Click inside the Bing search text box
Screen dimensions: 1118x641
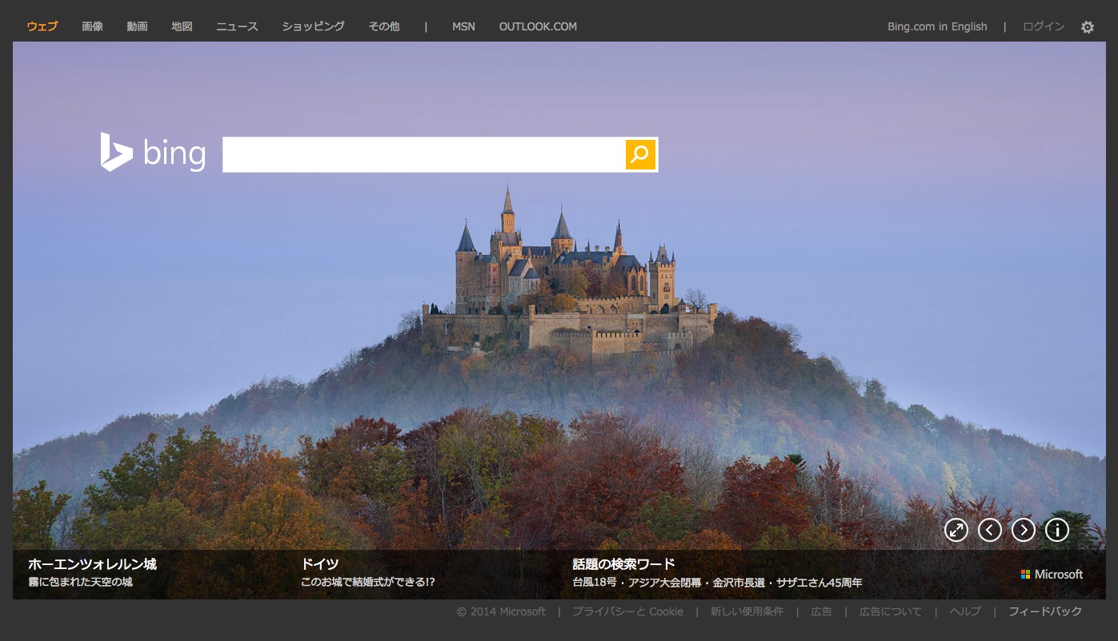(x=423, y=154)
